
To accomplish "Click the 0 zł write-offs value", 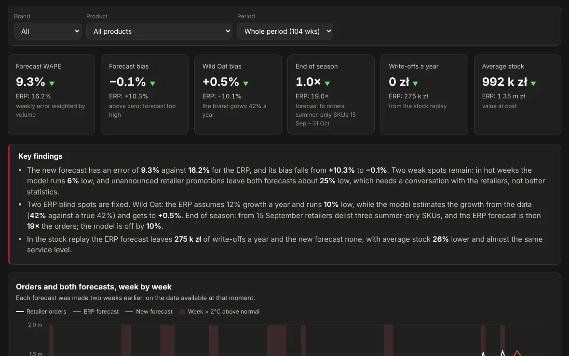I will [399, 82].
